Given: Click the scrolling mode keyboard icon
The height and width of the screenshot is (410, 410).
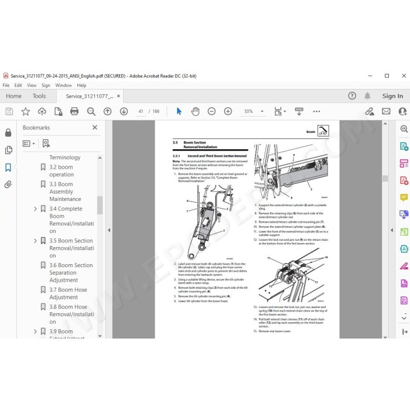Looking at the screenshot, I should pyautogui.click(x=299, y=111).
